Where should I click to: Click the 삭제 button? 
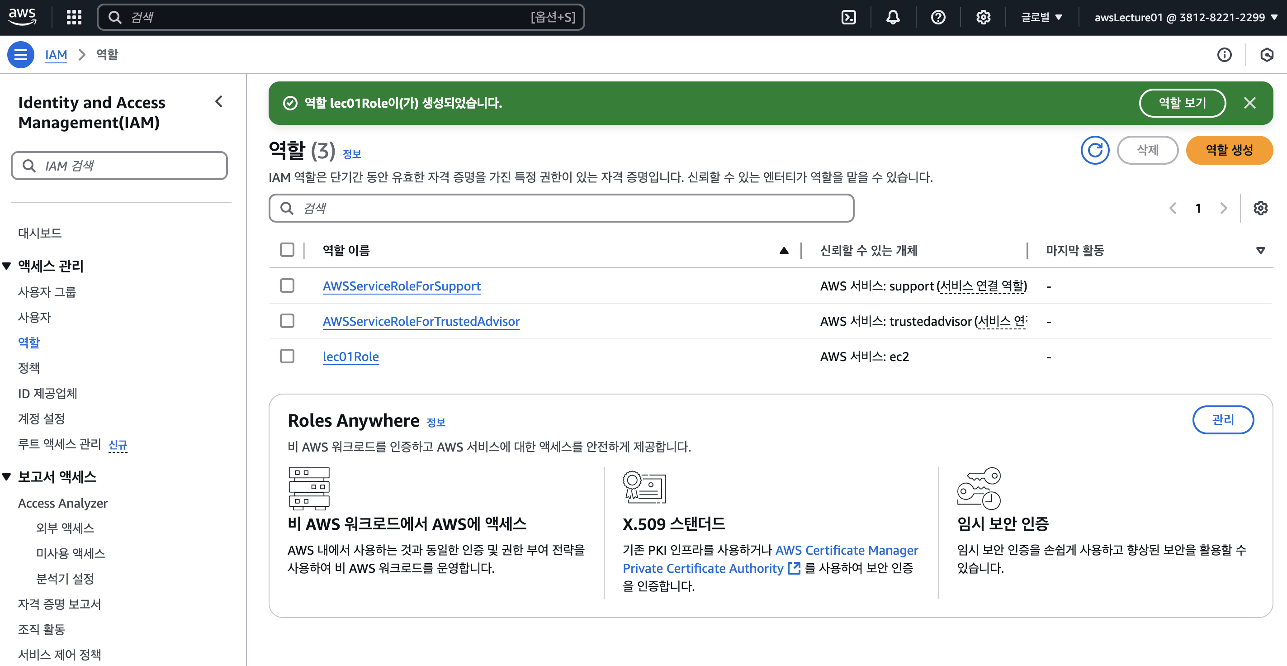click(x=1148, y=150)
